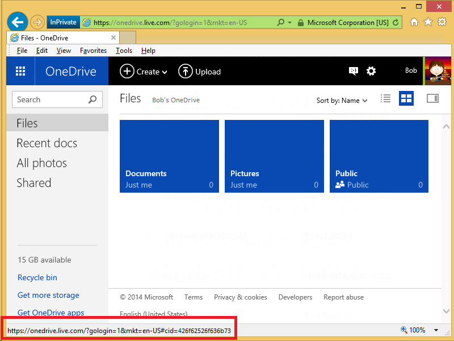
Task: Open the browser Home icon
Action: pyautogui.click(x=414, y=22)
